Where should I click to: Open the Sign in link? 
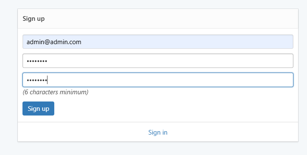point(158,132)
